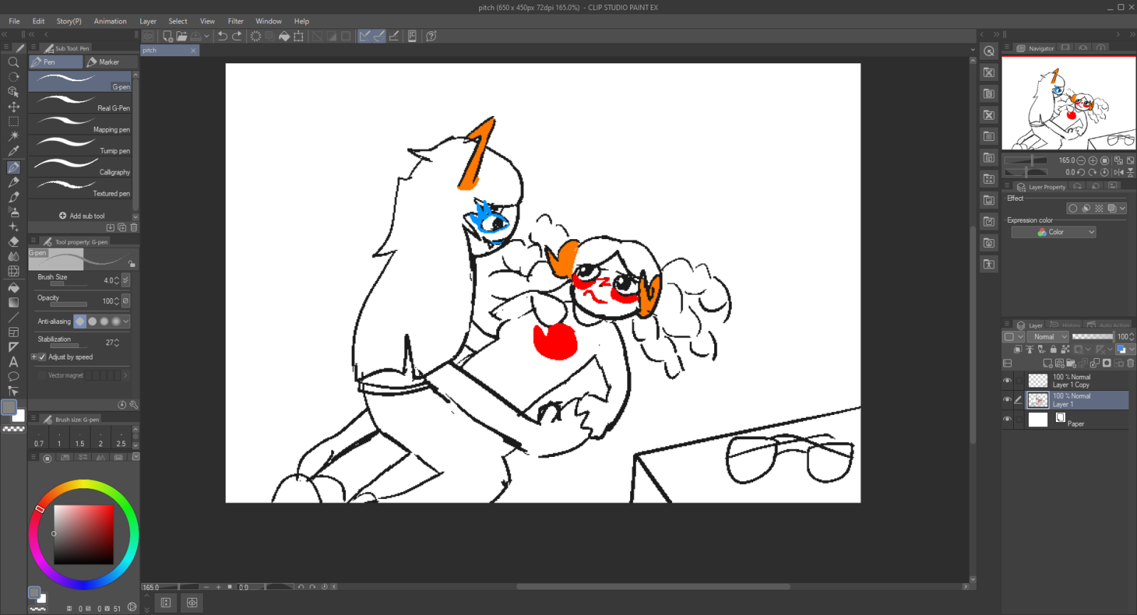The height and width of the screenshot is (615, 1137).
Task: Select the no anti-aliasing option
Action: 80,322
